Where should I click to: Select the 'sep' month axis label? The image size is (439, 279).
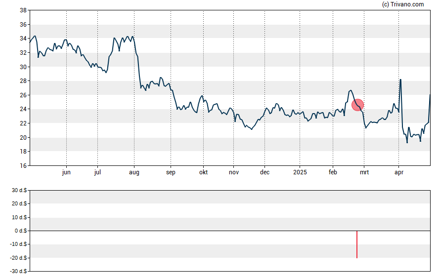pyautogui.click(x=171, y=172)
